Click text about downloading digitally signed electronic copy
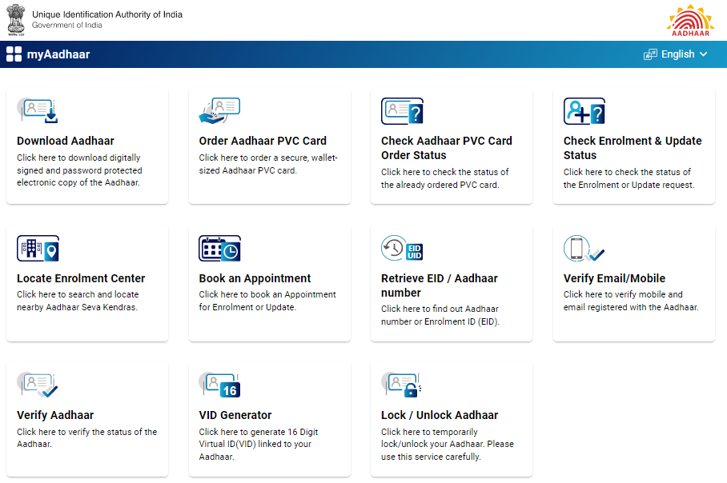Screen dimensions: 727x483 (79, 170)
